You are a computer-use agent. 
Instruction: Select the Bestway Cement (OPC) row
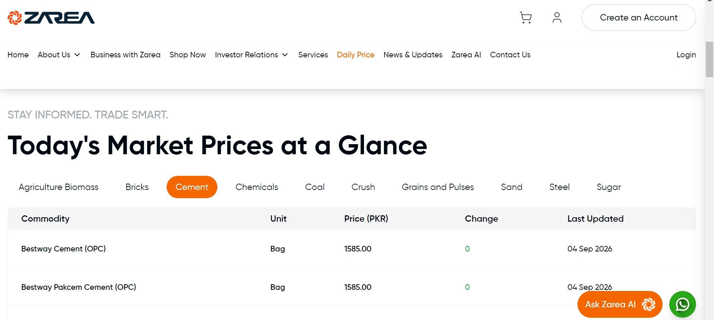pos(352,249)
